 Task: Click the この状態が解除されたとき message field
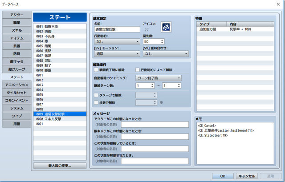tap(155, 161)
